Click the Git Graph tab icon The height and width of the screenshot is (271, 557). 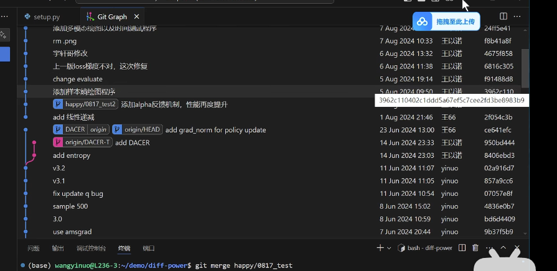[x=90, y=17]
